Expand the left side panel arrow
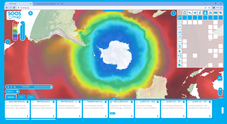 (x=8, y=42)
